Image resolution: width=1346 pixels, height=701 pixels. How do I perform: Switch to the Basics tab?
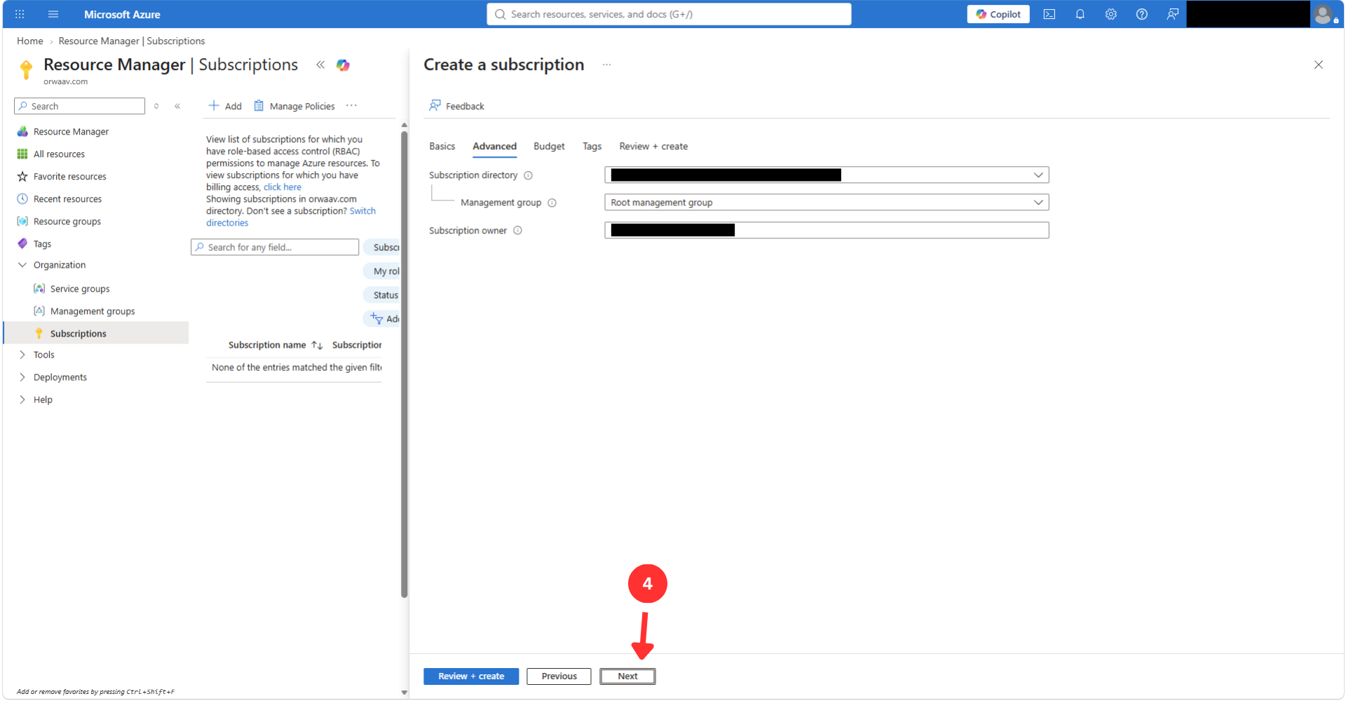coord(442,147)
